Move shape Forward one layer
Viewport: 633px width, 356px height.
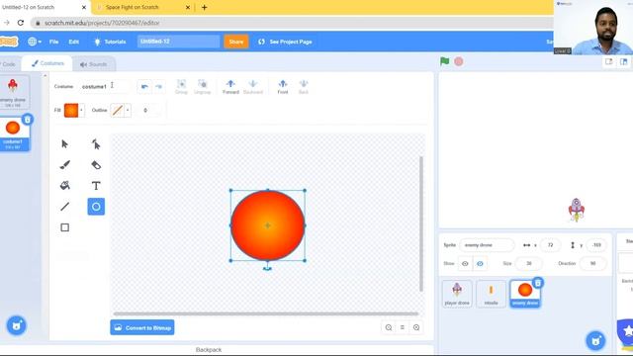[x=230, y=86]
